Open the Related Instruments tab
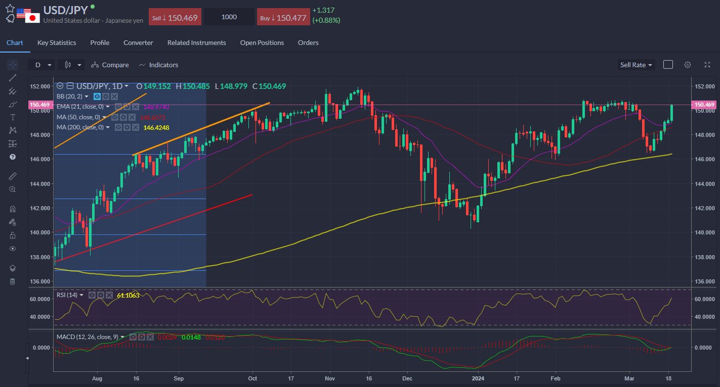Screen dimensions: 720x387 pyautogui.click(x=197, y=43)
